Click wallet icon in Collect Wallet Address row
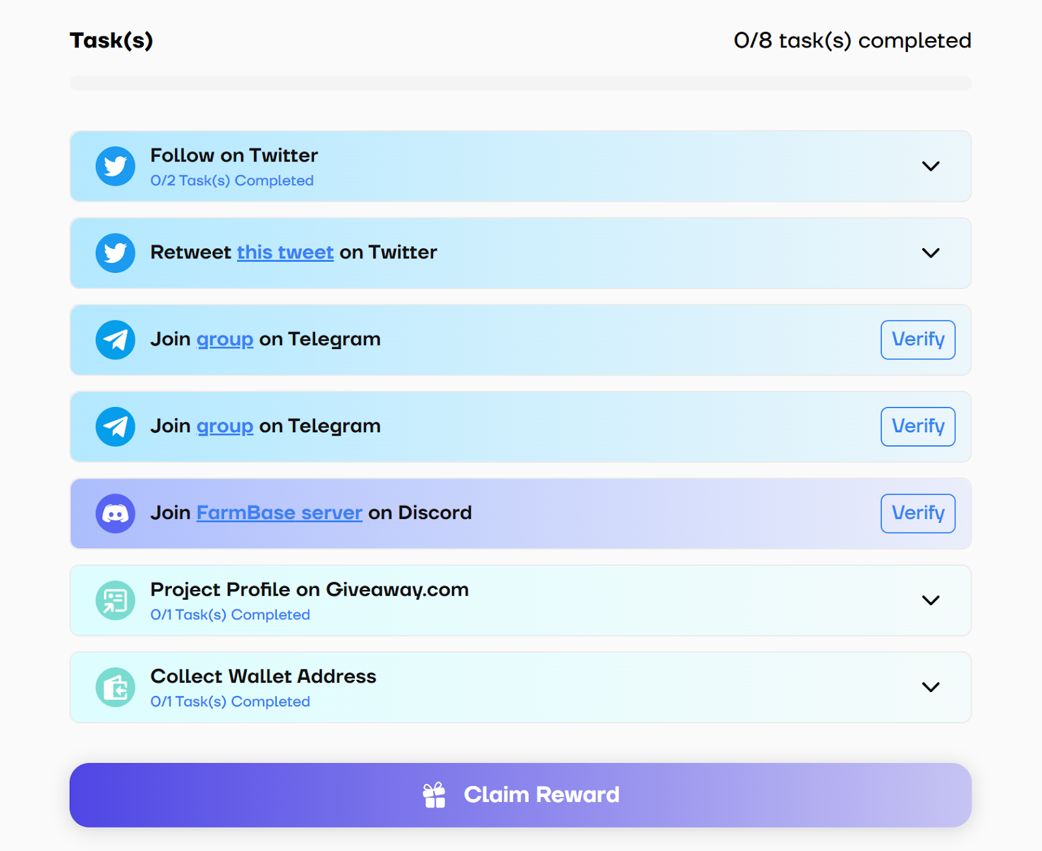 (x=115, y=687)
